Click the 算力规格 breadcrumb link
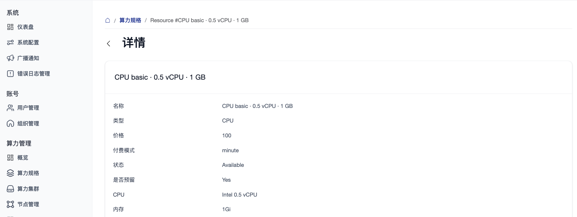 click(x=130, y=20)
